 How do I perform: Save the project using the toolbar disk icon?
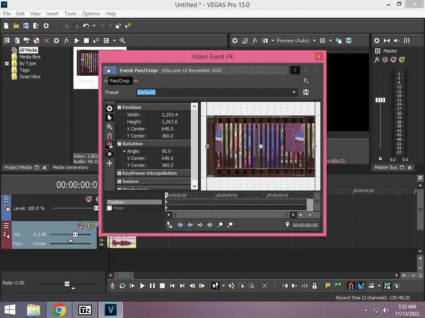[26, 26]
